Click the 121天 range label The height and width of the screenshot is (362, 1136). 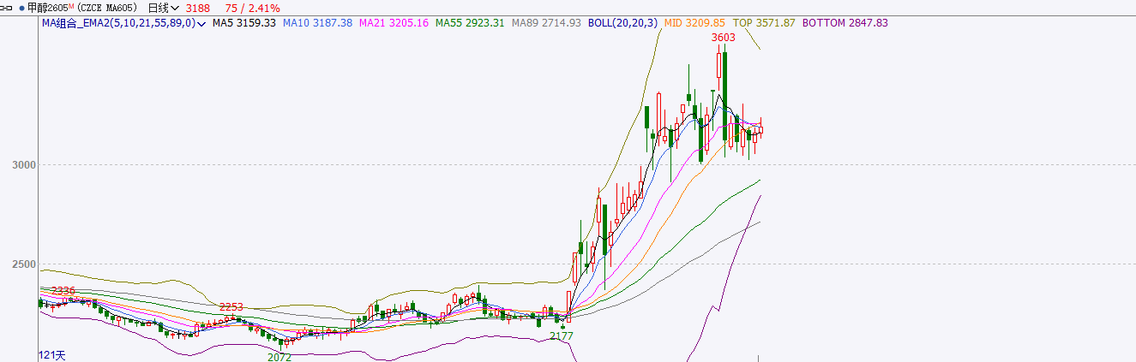[51, 354]
